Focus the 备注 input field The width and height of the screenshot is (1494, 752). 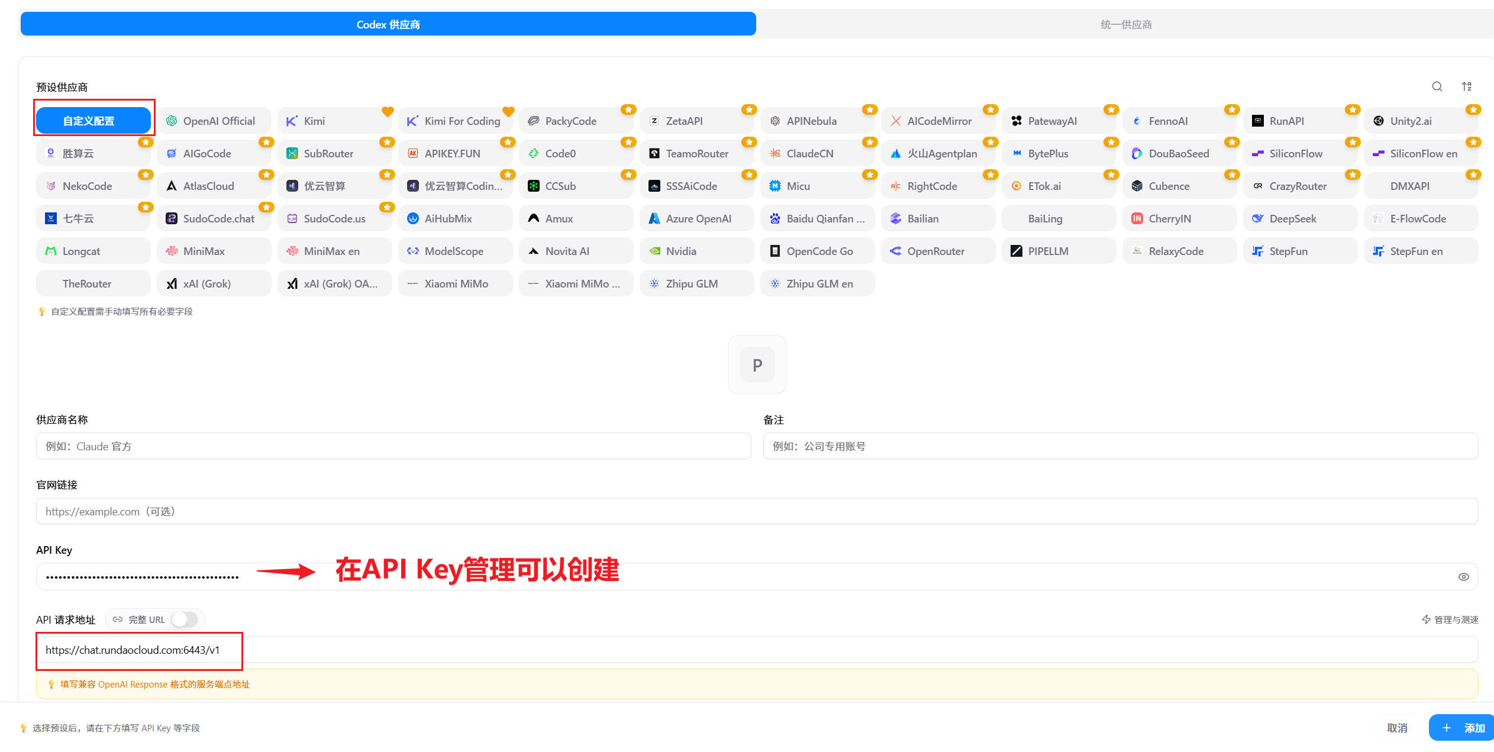1121,446
